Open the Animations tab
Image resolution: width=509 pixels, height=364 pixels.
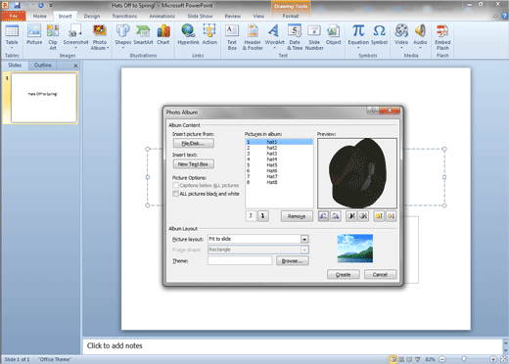pyautogui.click(x=162, y=16)
